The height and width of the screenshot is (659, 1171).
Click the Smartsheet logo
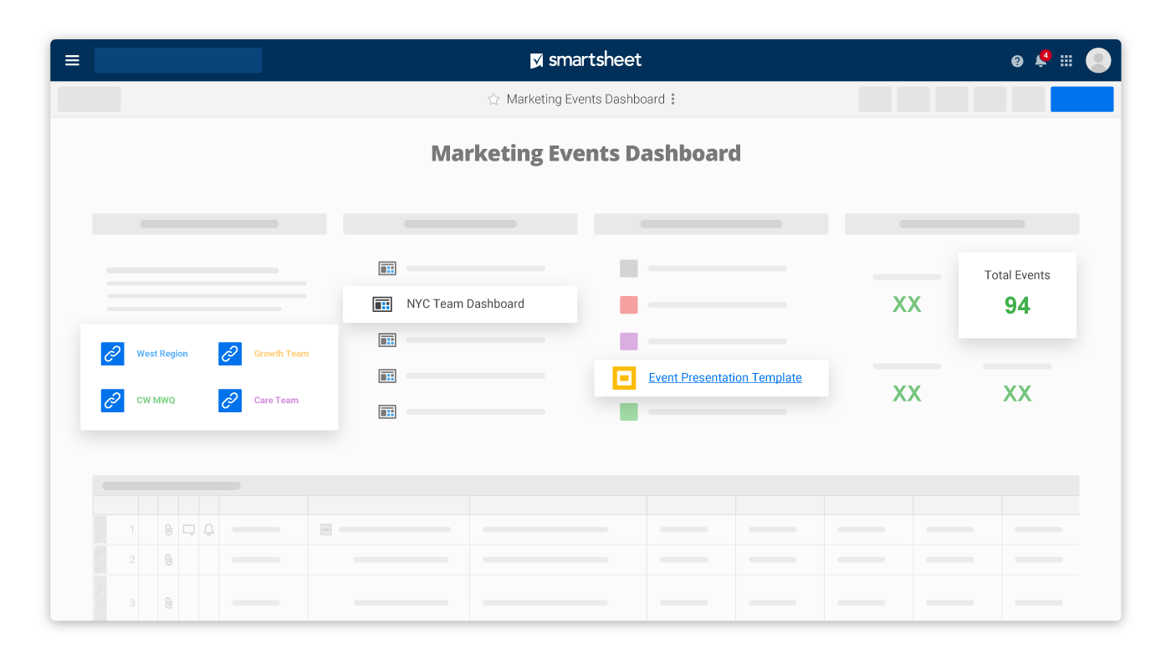pos(585,60)
